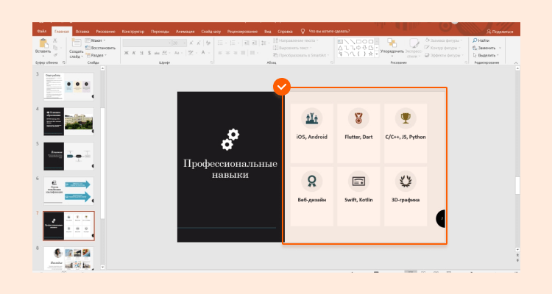Click the gears icon on the slide
Image resolution: width=552 pixels, height=294 pixels.
230,139
